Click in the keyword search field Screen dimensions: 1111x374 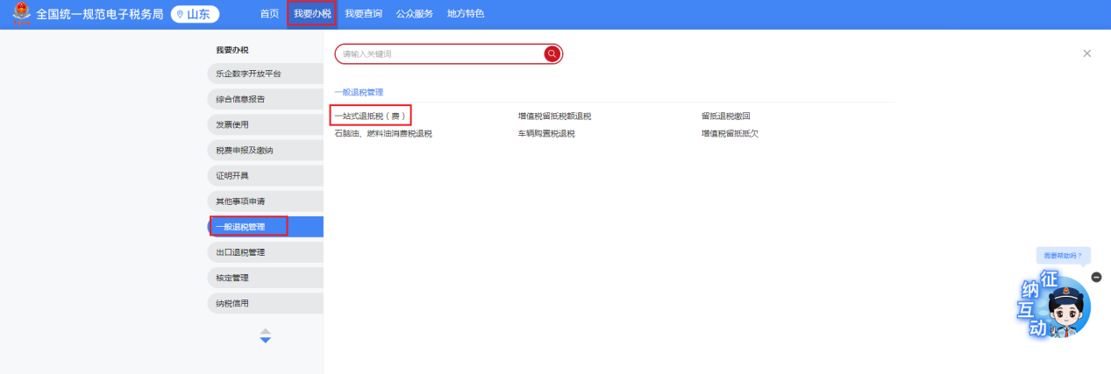pyautogui.click(x=438, y=54)
